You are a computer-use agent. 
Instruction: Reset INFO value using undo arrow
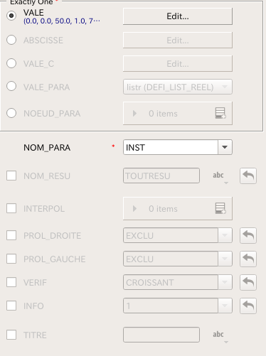(248, 306)
